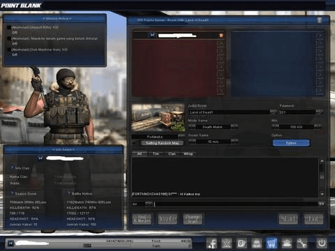Click the 'Death Match' mode value
Viewport: 335px width, 251px height.
coord(213,127)
